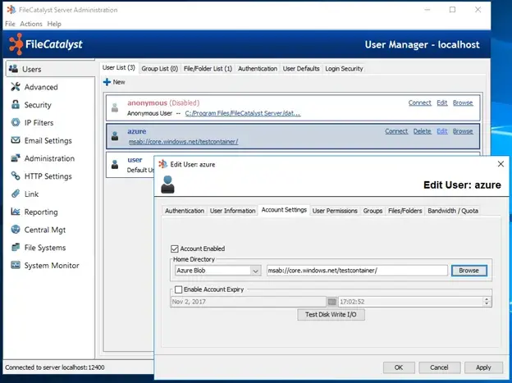Screen dimensions: 512x383
Task: Decrease expiry time with down arrow
Action: pos(487,304)
